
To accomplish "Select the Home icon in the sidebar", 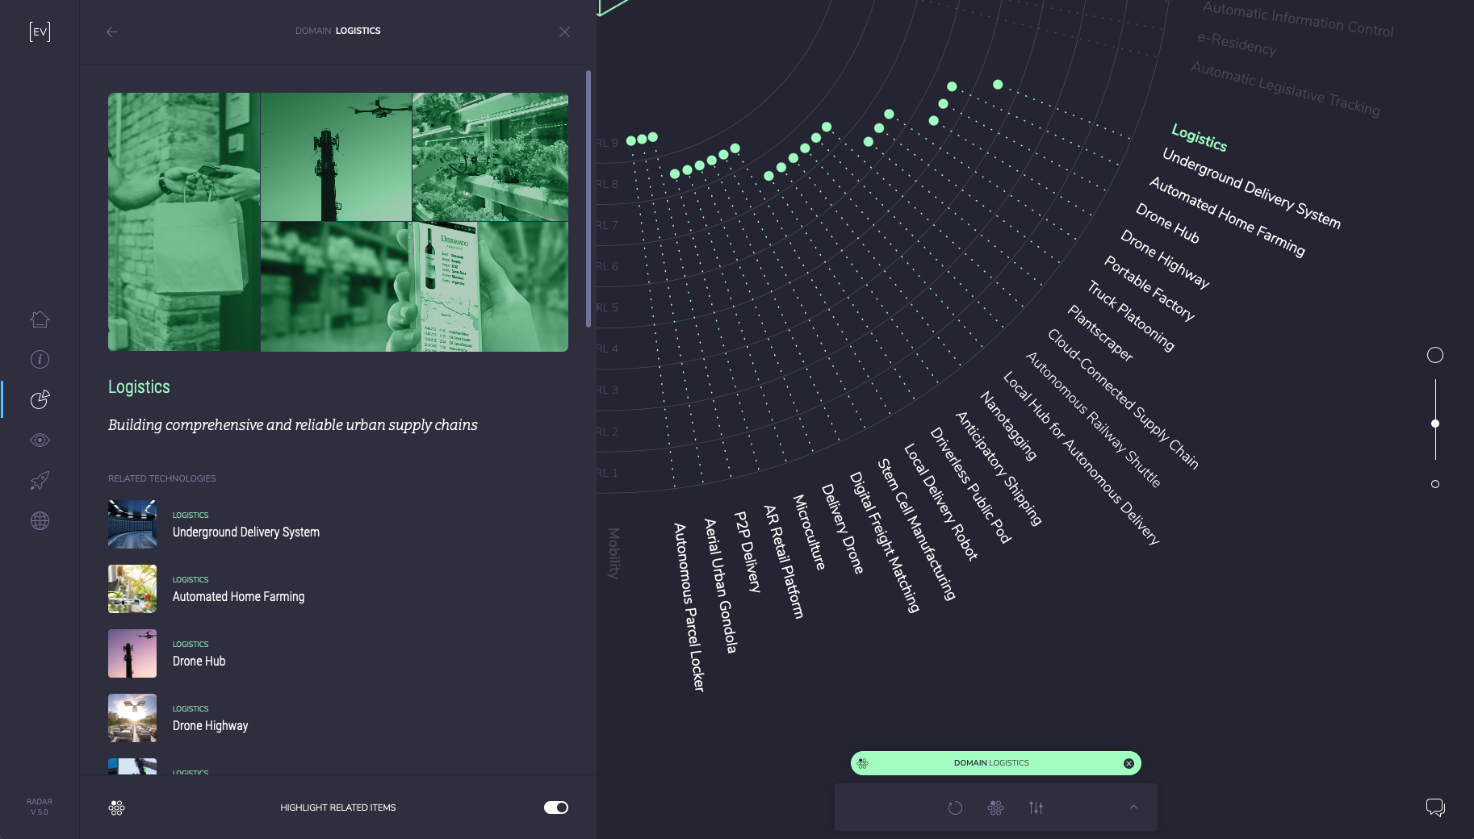I will (x=39, y=319).
